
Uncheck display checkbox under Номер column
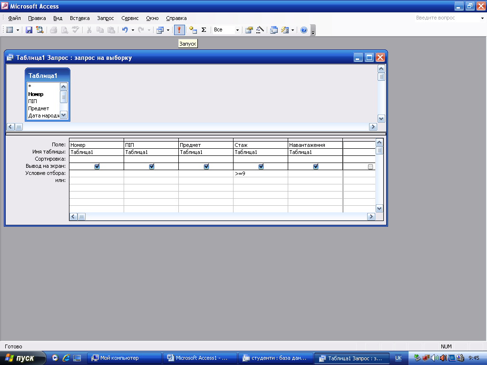pos(97,166)
